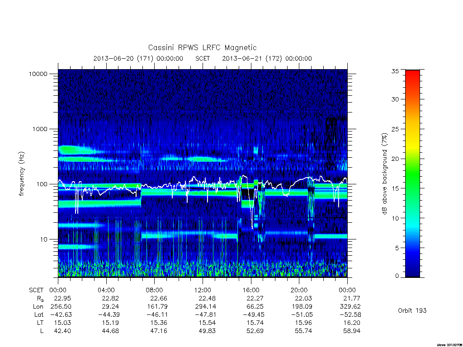Click the Rs value "22.82"

click(x=110, y=298)
